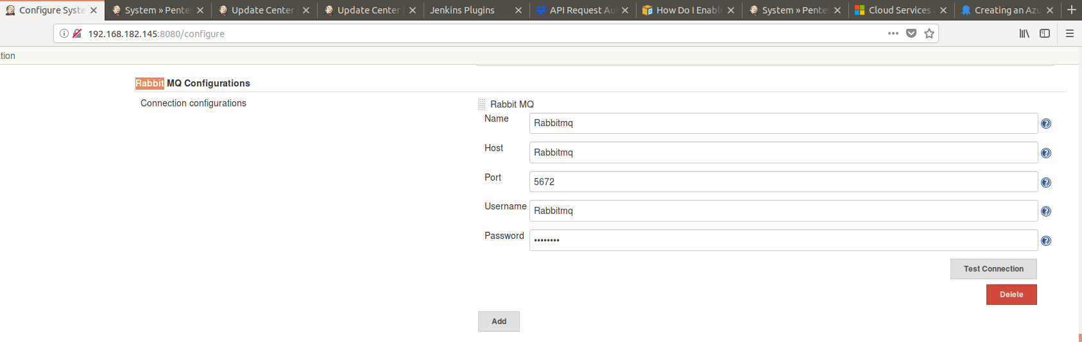Switch to the Jenkins Plugins tab
The width and height of the screenshot is (1082, 342).
coord(468,10)
